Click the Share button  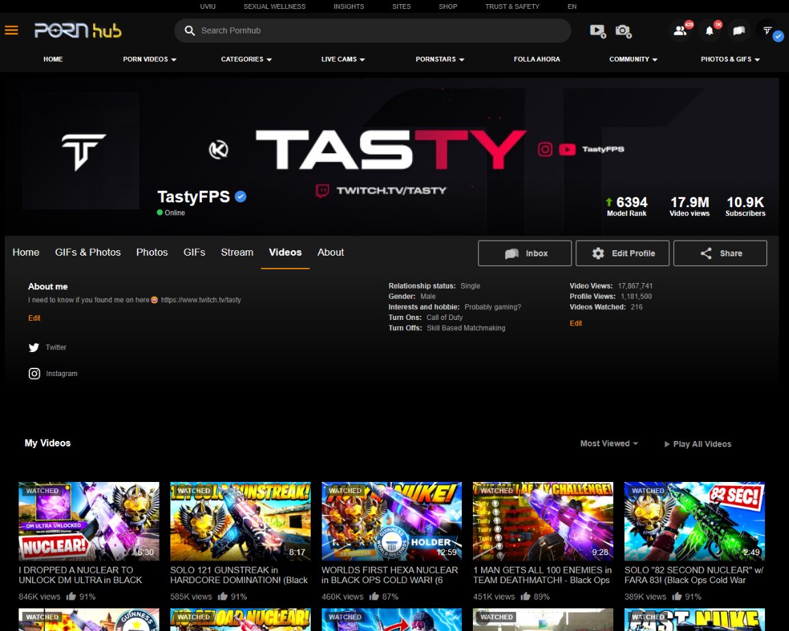(720, 254)
